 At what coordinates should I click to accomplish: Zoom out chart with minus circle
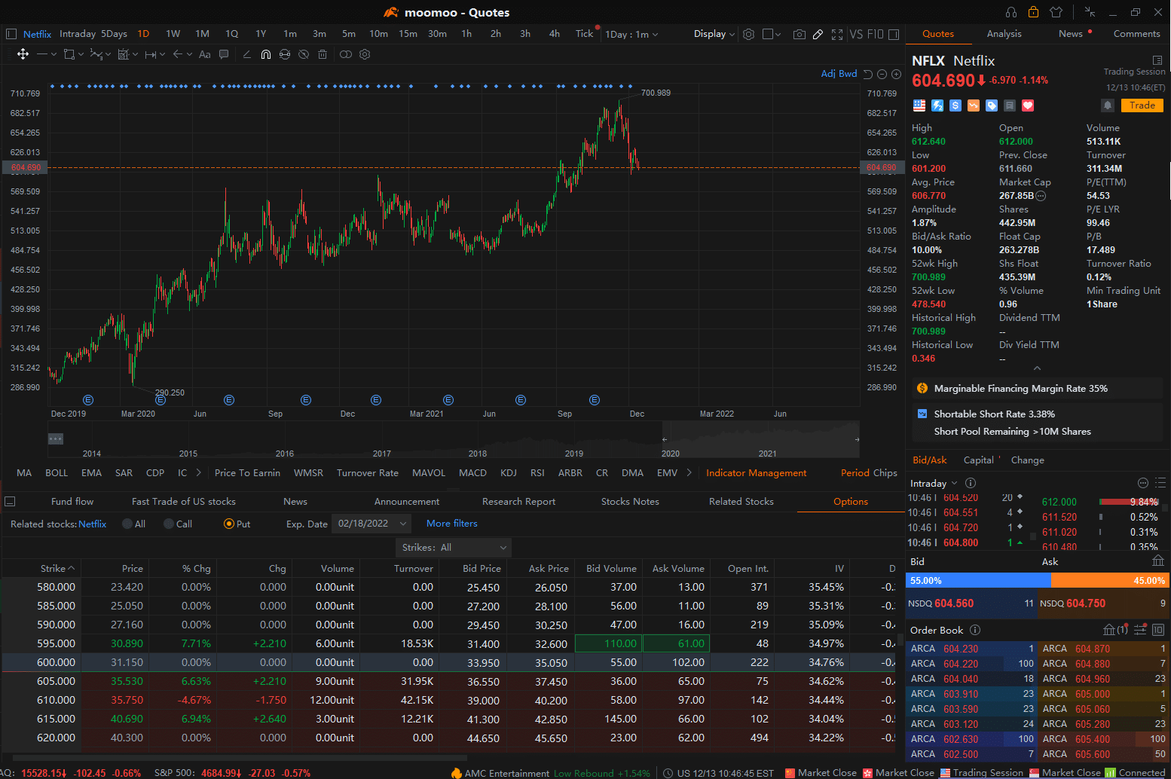882,74
